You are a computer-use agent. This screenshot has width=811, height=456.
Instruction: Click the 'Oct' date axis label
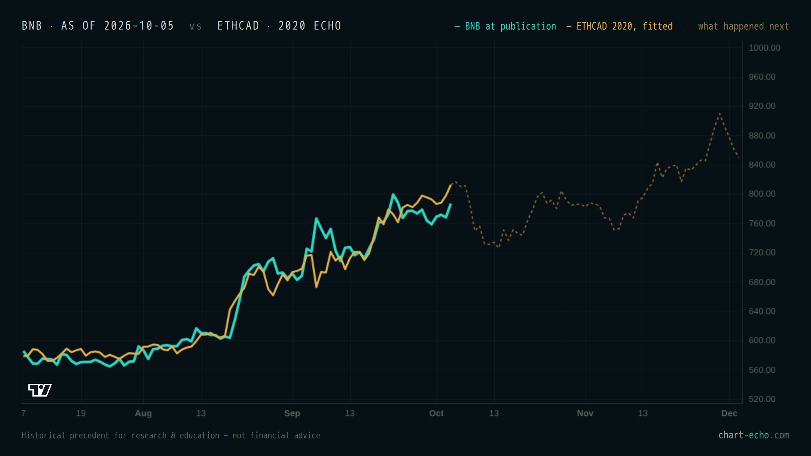[x=436, y=413]
